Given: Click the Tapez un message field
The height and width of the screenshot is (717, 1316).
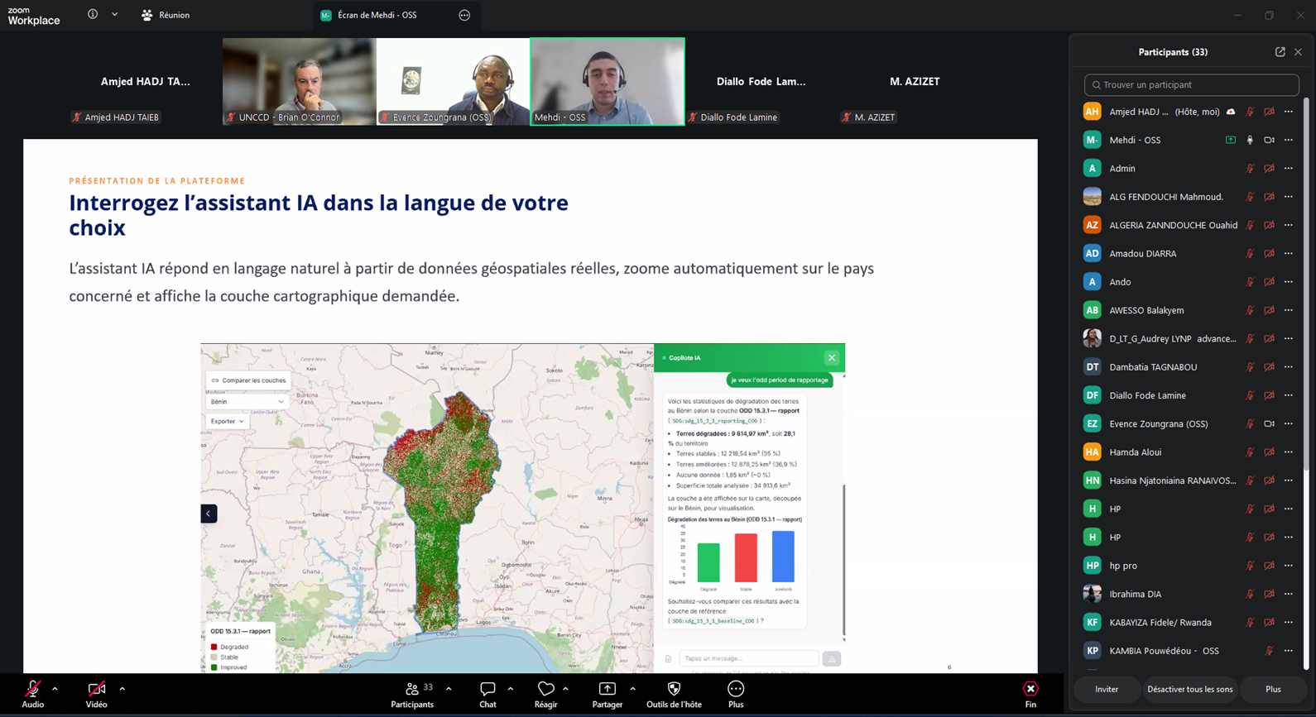Looking at the screenshot, I should point(748,658).
